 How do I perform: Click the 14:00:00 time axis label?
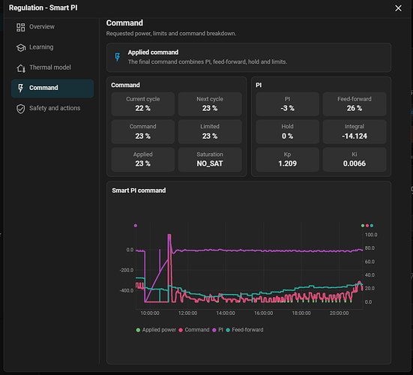click(226, 313)
